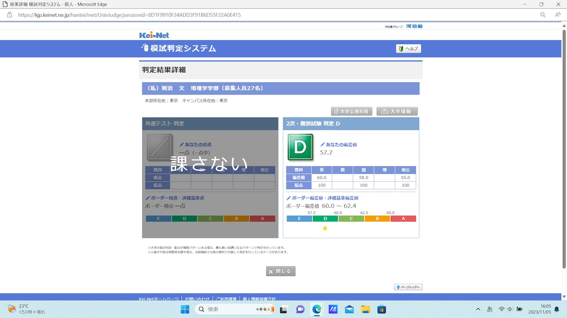Click the 河合塾 logo at top right
The width and height of the screenshot is (567, 318).
(x=414, y=26)
